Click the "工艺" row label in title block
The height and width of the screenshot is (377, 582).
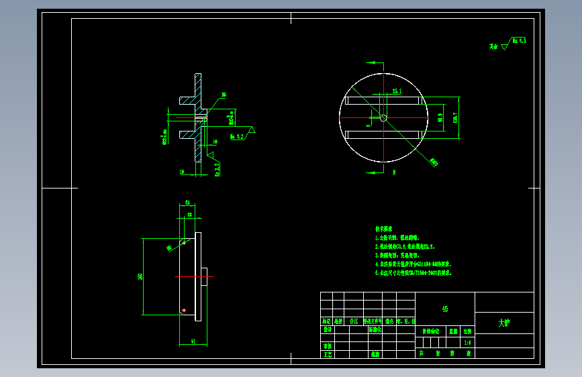pyautogui.click(x=328, y=355)
